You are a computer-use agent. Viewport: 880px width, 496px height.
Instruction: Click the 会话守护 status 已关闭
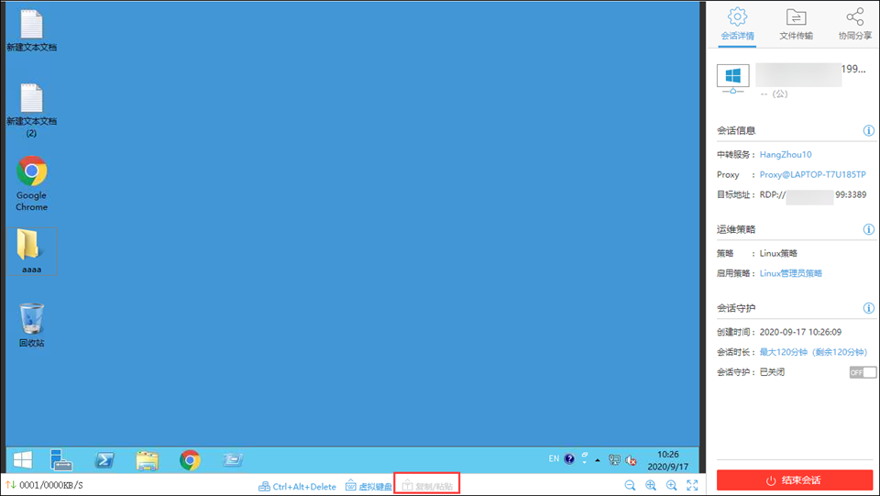coord(772,372)
